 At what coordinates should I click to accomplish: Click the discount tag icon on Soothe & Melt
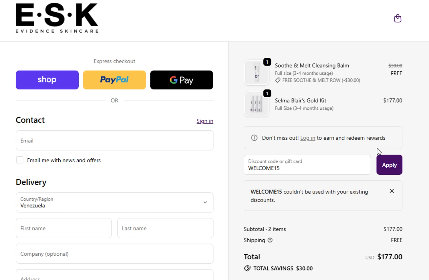pos(278,80)
